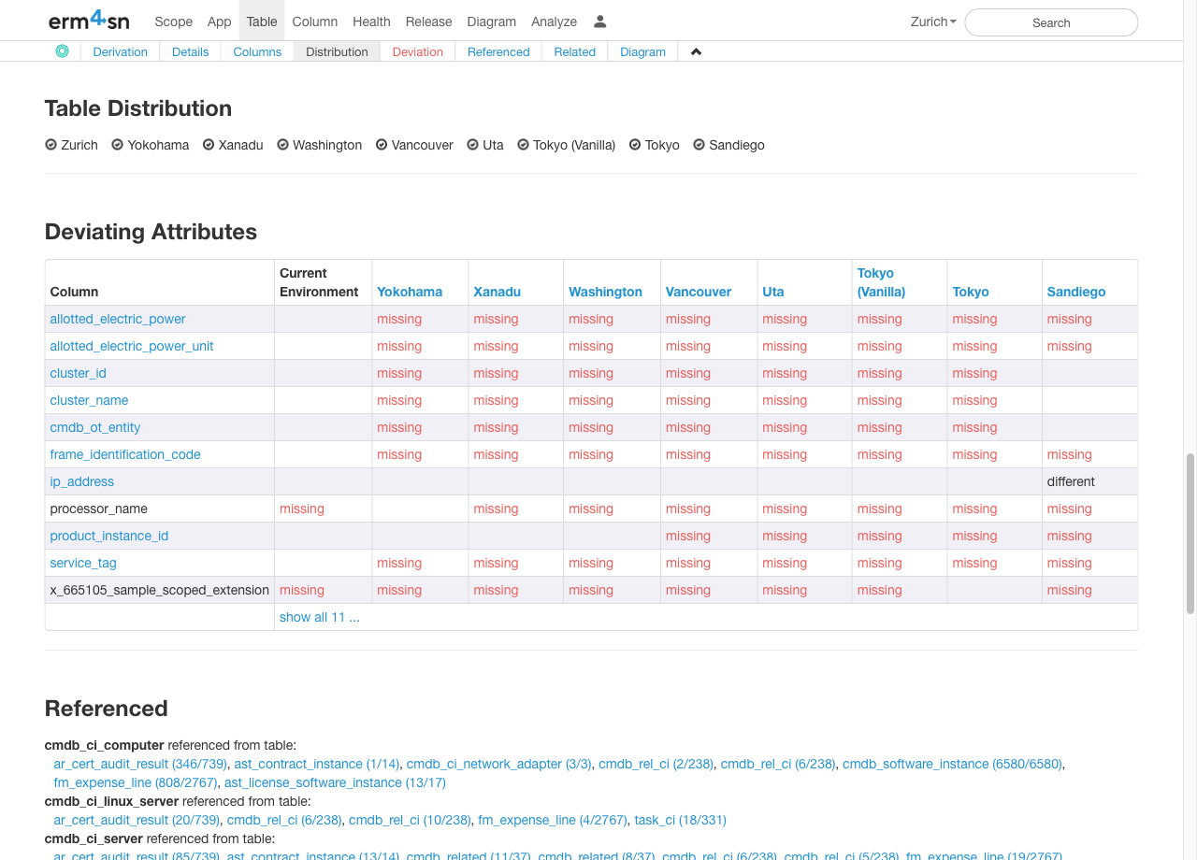Open the Zurich release dropdown
Screen dimensions: 1197x860
932,21
